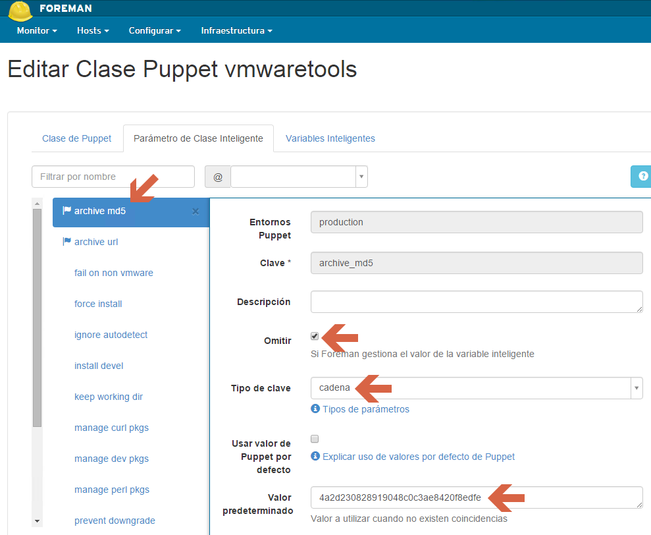This screenshot has height=535, width=651.
Task: Select archive url parameter
Action: tap(96, 242)
